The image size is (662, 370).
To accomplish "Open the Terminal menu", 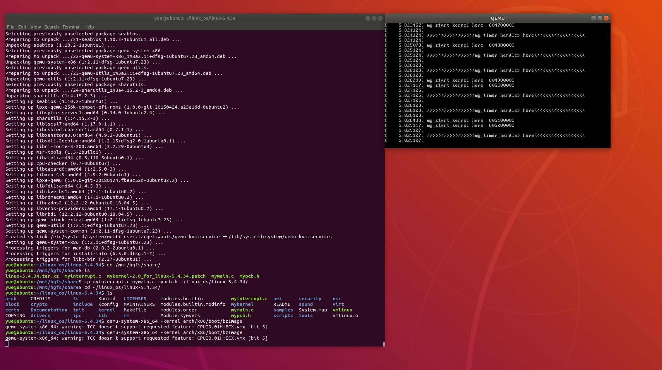I will point(71,27).
